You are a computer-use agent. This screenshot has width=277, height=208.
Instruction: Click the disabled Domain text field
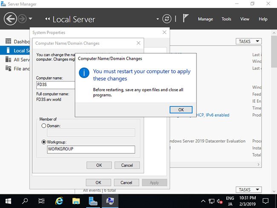pyautogui.click(x=91, y=133)
